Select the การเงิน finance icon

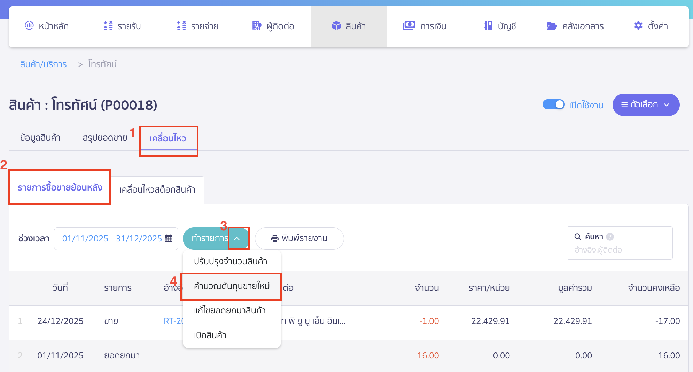409,25
